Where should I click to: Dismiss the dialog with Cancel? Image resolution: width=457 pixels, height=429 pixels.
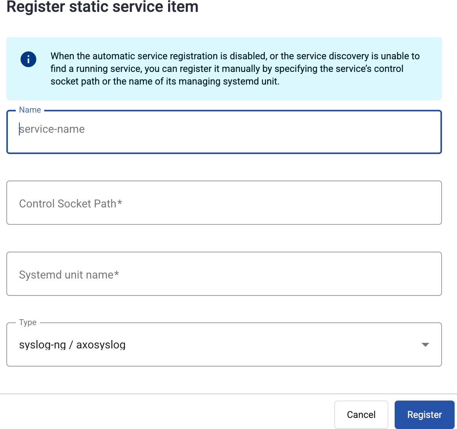tap(361, 414)
